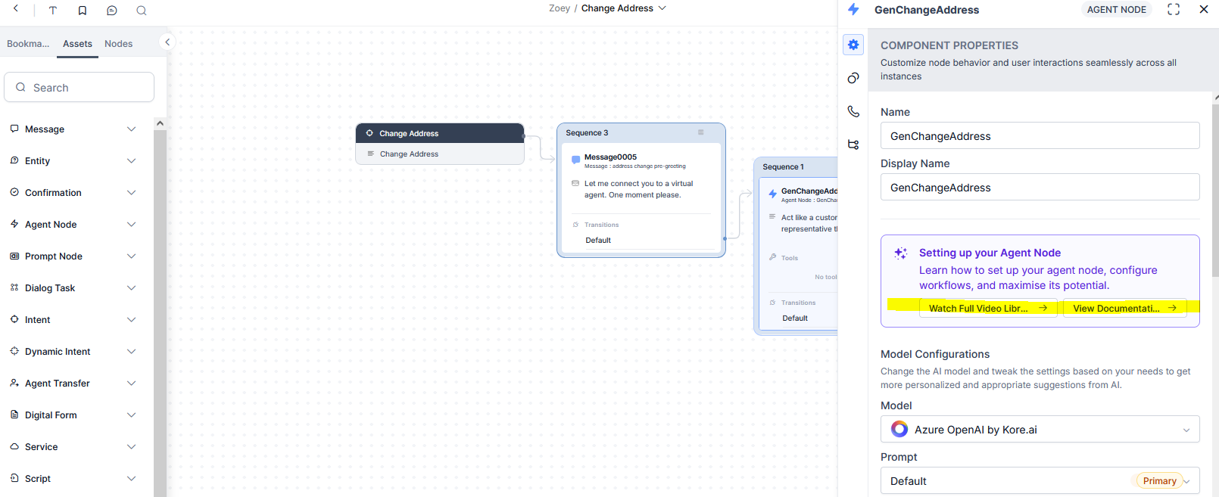1219x497 pixels.
Task: Open the connections icon in the properties sidebar
Action: [853, 78]
